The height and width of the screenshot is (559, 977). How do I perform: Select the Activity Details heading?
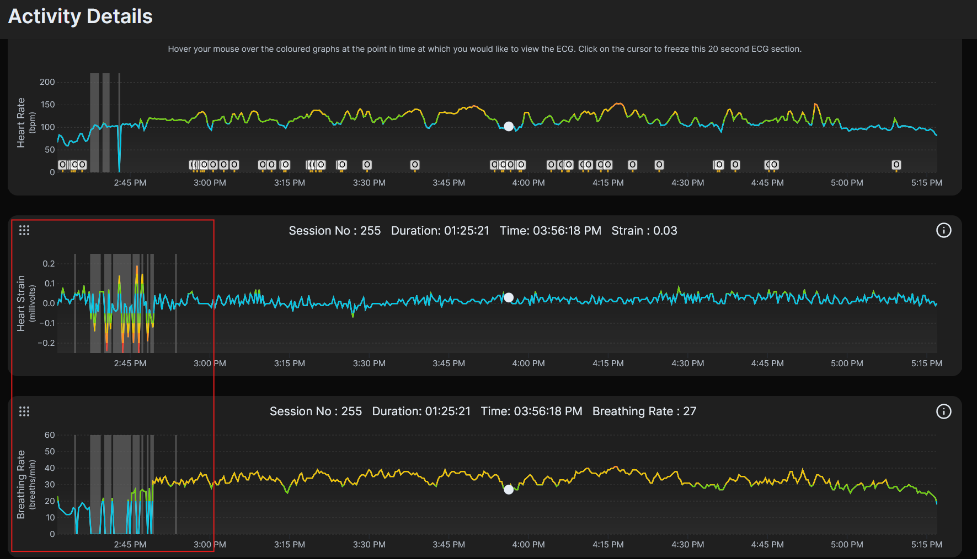(x=81, y=17)
